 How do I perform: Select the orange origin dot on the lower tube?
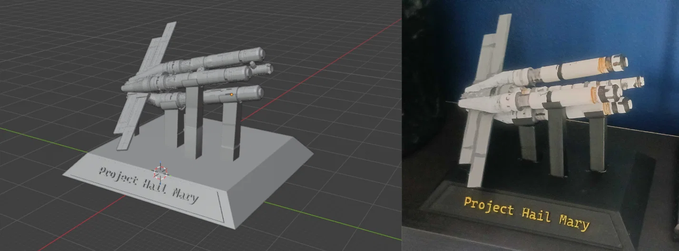[232, 95]
